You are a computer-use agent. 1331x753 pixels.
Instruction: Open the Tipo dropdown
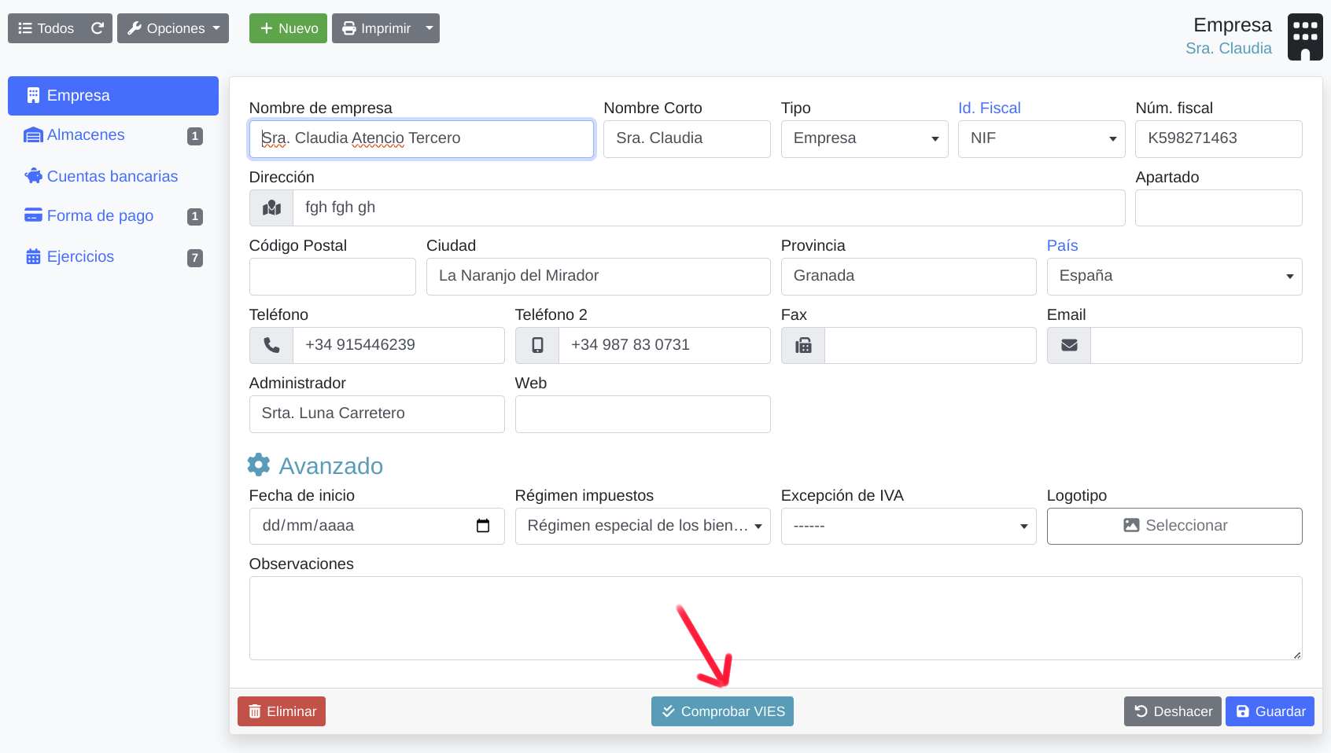pyautogui.click(x=865, y=139)
